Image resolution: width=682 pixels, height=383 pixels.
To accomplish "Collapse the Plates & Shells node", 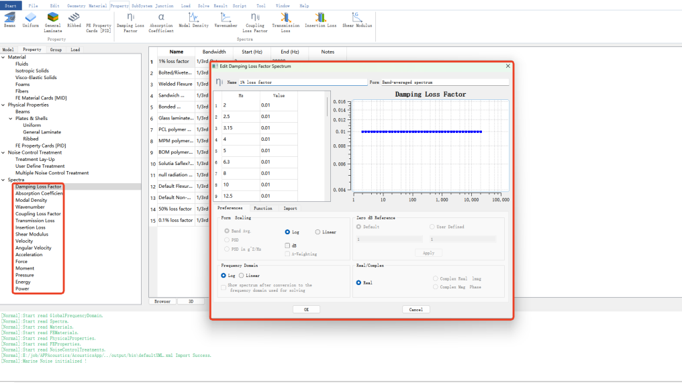I will coord(11,118).
